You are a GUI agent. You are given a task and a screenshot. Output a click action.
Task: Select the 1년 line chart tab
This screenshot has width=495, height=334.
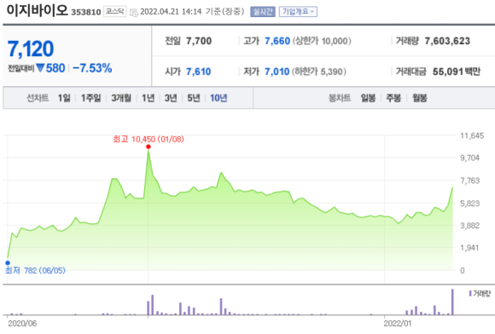click(148, 98)
